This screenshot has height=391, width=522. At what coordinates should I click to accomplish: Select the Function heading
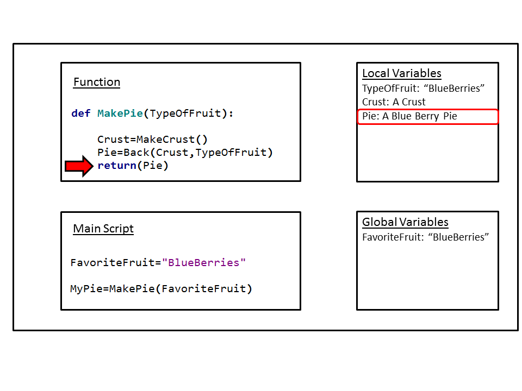pos(97,82)
